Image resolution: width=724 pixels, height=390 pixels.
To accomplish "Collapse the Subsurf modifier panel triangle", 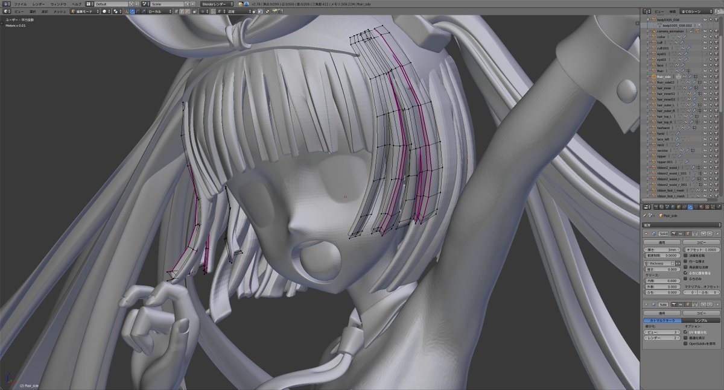I will click(x=646, y=304).
